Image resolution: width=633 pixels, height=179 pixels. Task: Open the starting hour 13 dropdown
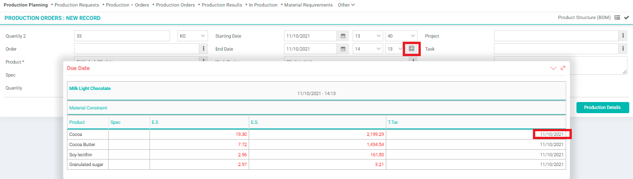click(x=368, y=36)
